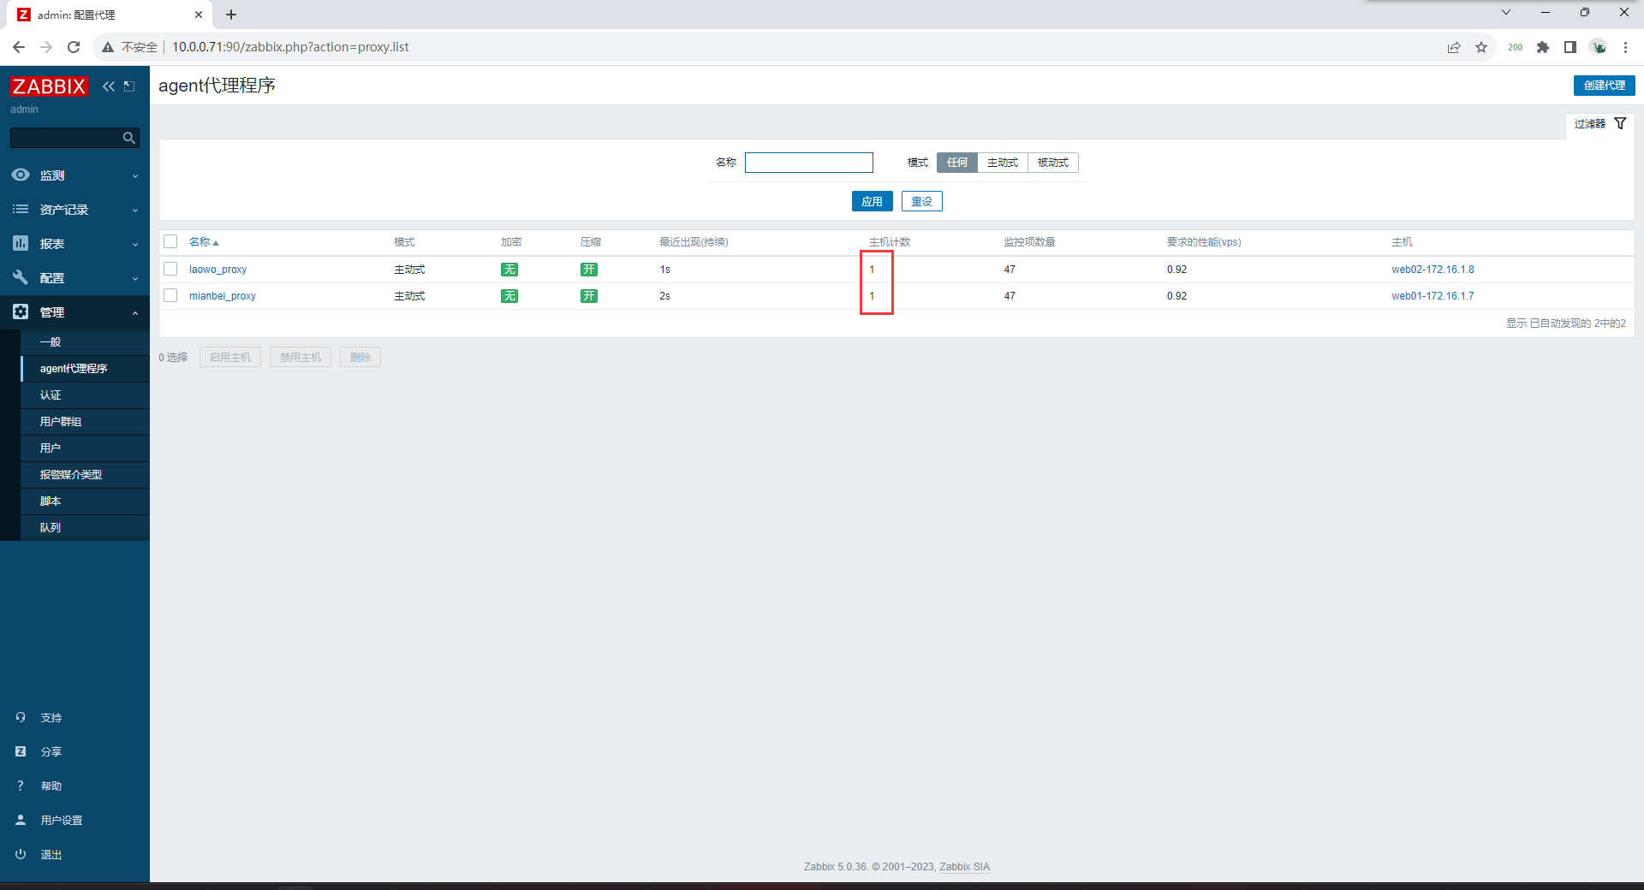This screenshot has width=1644, height=890.
Task: Check the laowo_proxy row checkbox
Action: [170, 269]
